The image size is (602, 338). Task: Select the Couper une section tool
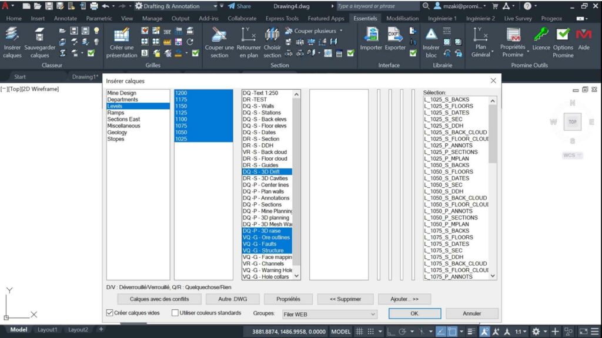tap(219, 42)
